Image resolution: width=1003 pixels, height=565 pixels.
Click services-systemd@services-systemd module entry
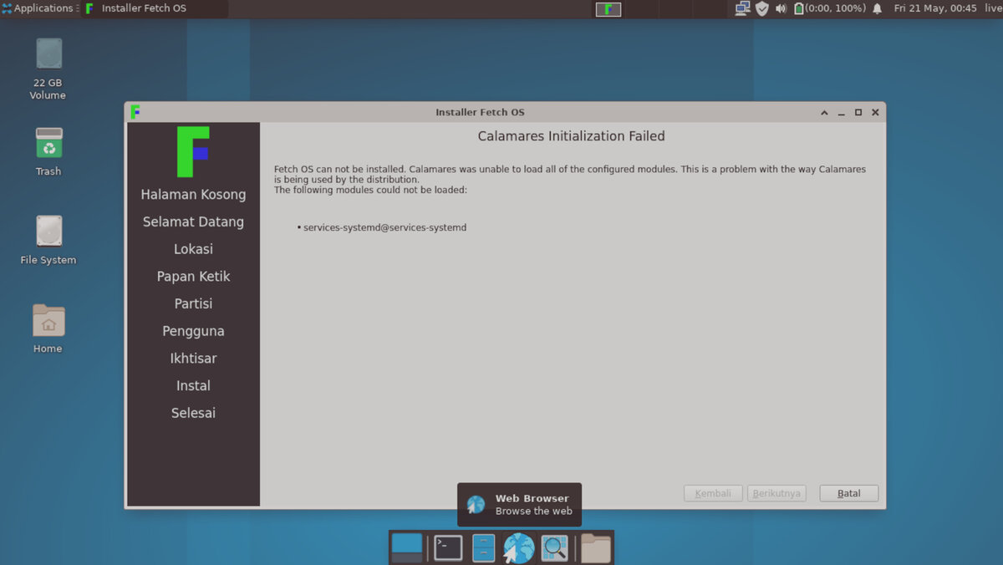384,227
